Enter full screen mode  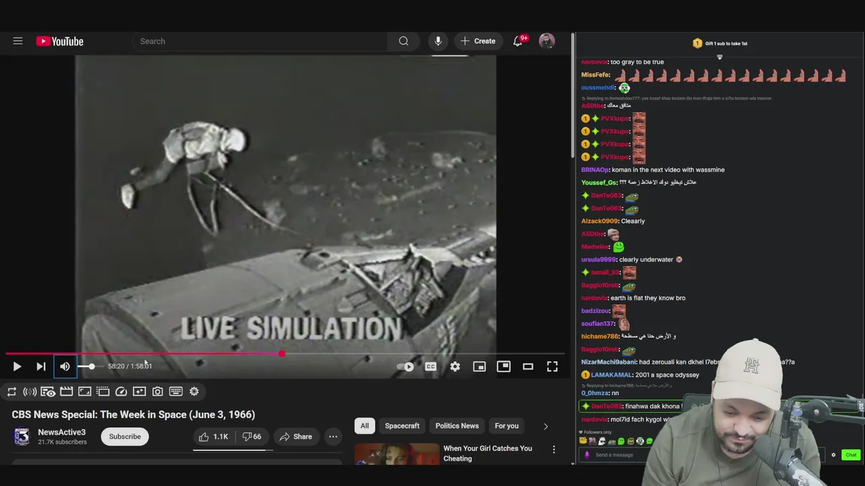tap(552, 367)
